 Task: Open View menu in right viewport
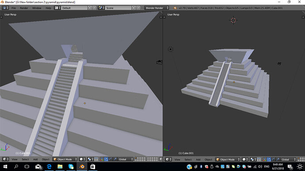tap(177, 160)
